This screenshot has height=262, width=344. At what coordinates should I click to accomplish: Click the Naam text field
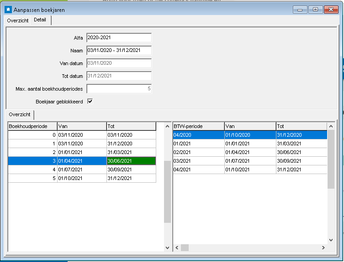tap(118, 51)
